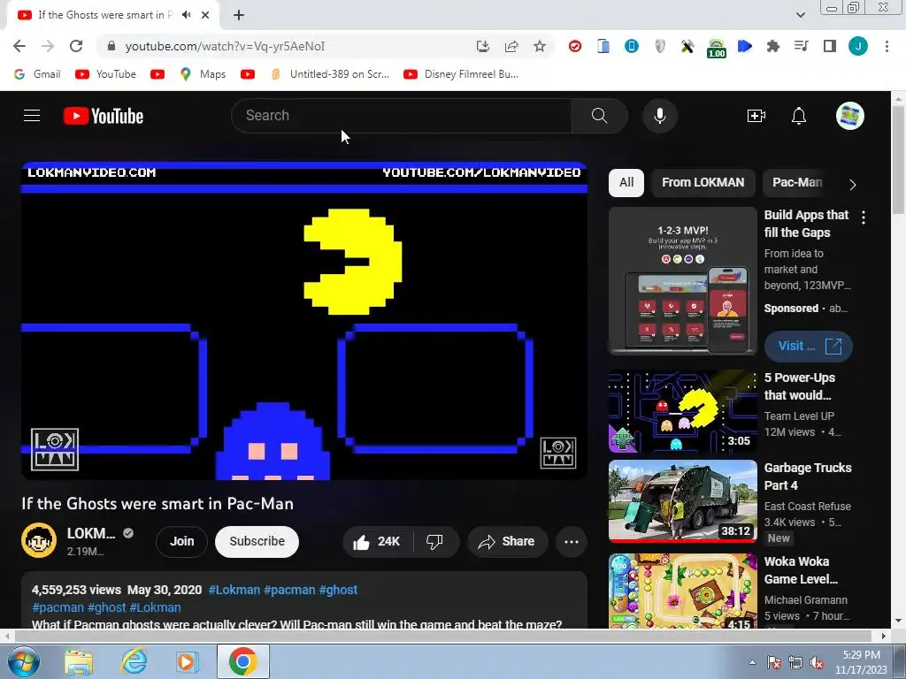The width and height of the screenshot is (906, 679).
Task: Click Visit on the sponsored ad
Action: pyautogui.click(x=808, y=346)
